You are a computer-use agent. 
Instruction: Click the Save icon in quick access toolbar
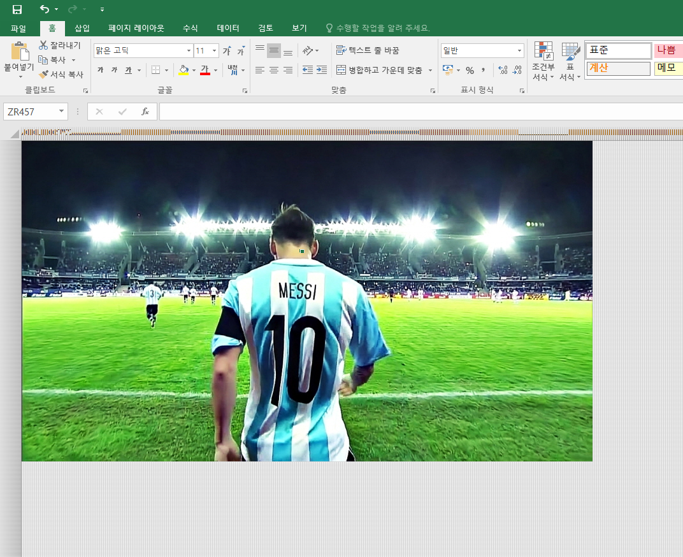(x=17, y=9)
